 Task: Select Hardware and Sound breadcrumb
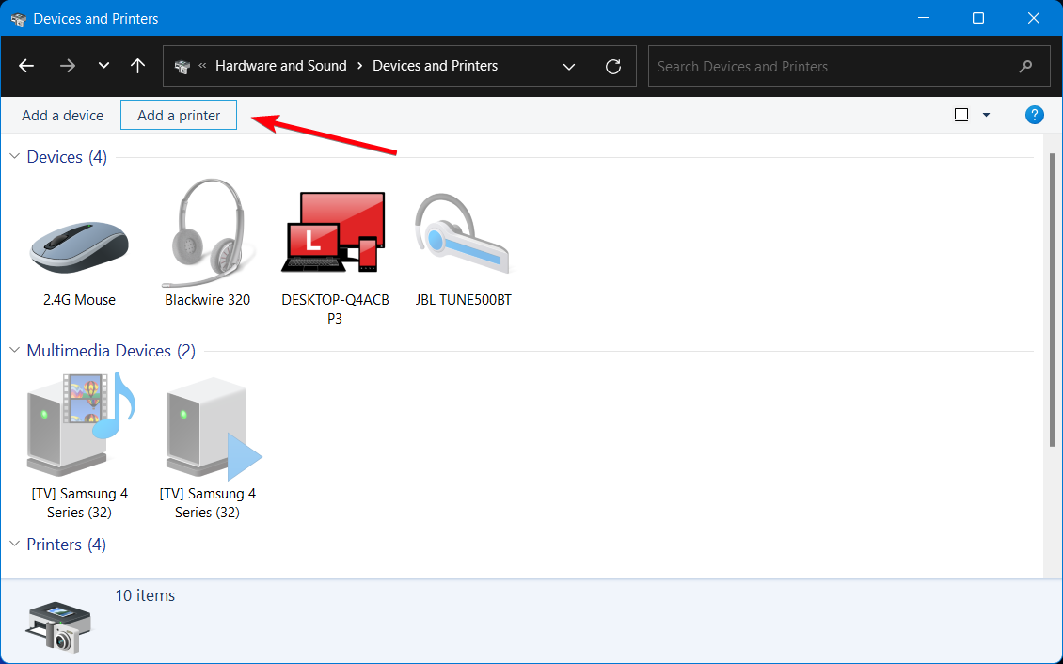click(x=280, y=66)
